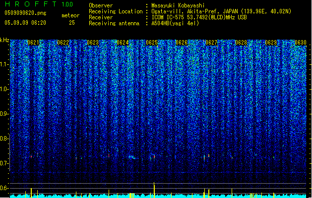Click the 1.1 frequency axis label

tap(4, 64)
